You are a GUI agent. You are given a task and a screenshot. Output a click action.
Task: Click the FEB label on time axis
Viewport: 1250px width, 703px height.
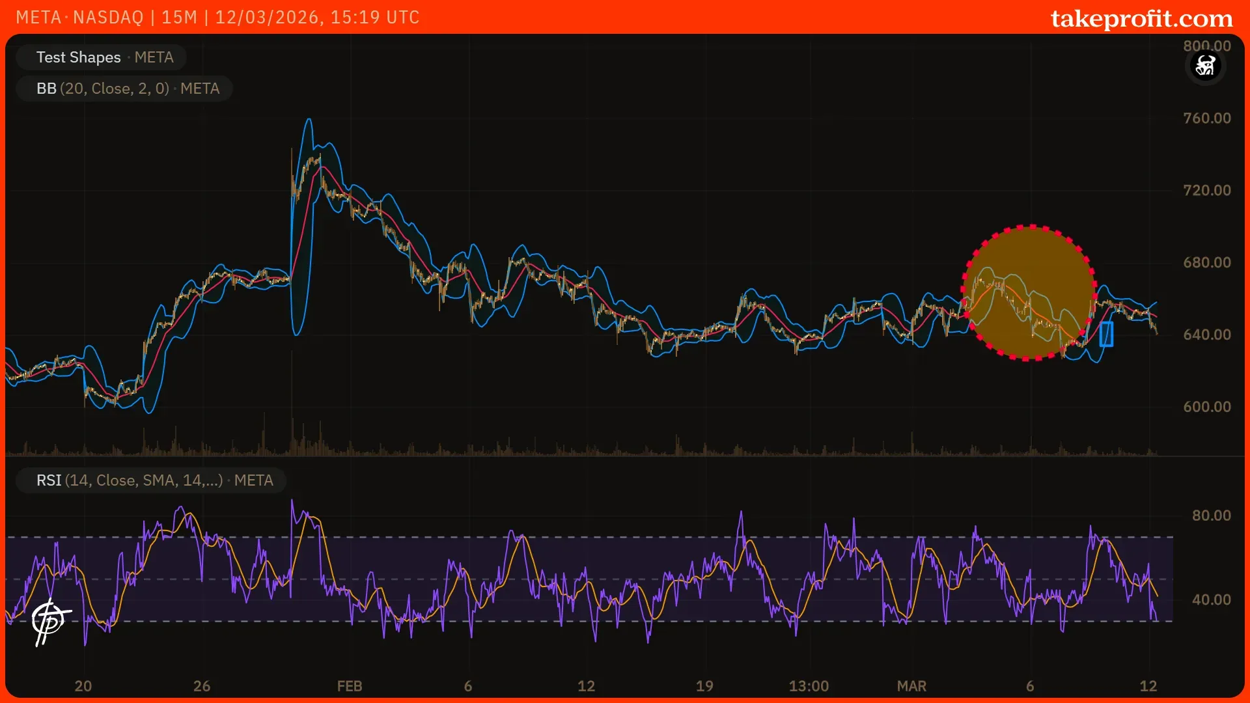pos(349,686)
